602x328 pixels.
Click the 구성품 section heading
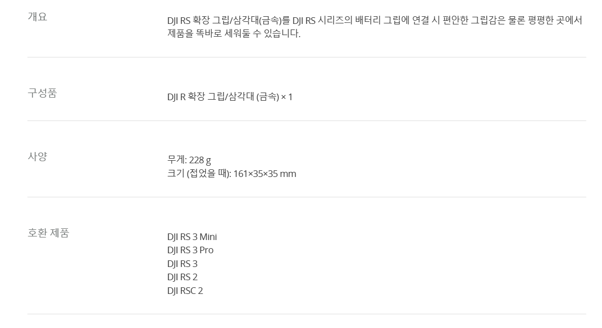[42, 93]
